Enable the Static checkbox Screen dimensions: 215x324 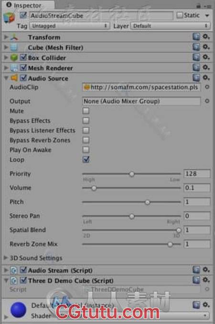[x=180, y=15]
